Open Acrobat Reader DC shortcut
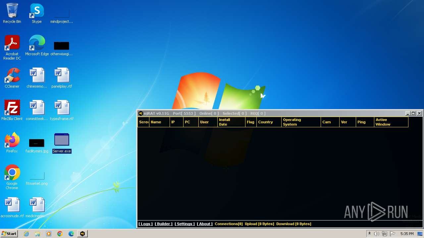This screenshot has width=424, height=238. pyautogui.click(x=12, y=47)
